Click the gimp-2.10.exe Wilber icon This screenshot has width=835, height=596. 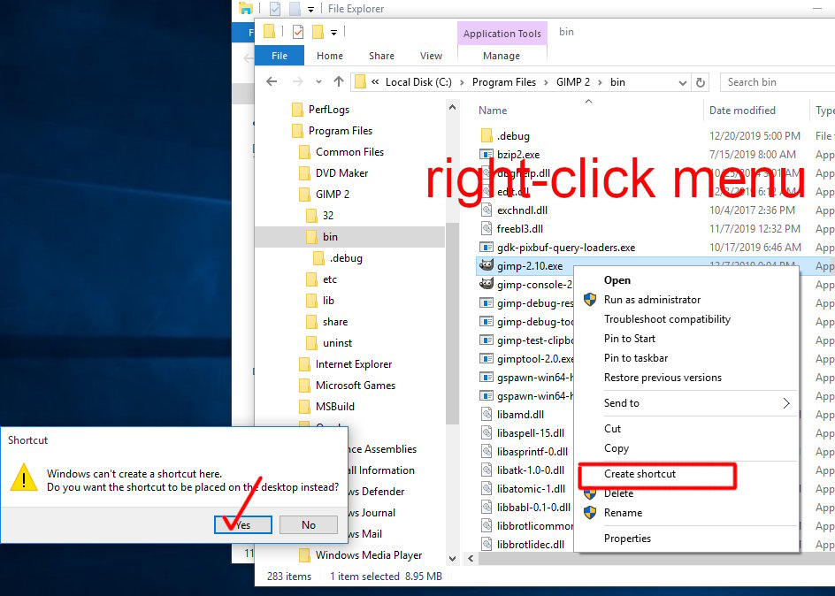(486, 265)
